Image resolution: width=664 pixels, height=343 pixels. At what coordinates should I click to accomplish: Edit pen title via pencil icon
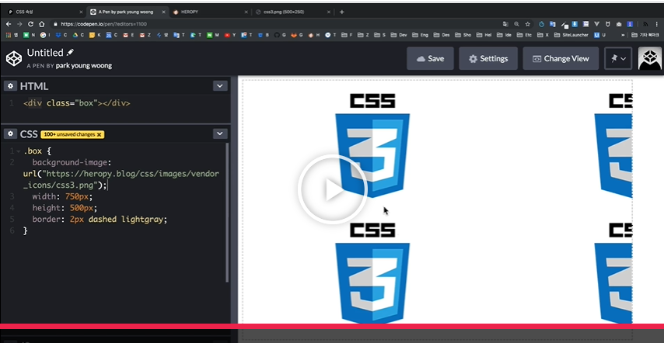click(x=70, y=52)
